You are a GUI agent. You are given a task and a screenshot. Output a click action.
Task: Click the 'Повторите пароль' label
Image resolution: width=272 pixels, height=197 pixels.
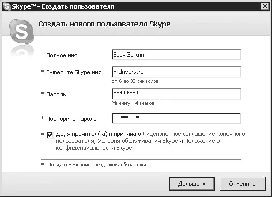(x=71, y=119)
